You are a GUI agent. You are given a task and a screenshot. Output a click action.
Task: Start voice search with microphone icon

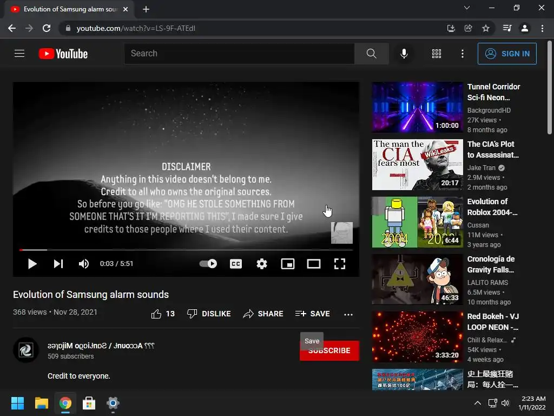(x=404, y=54)
